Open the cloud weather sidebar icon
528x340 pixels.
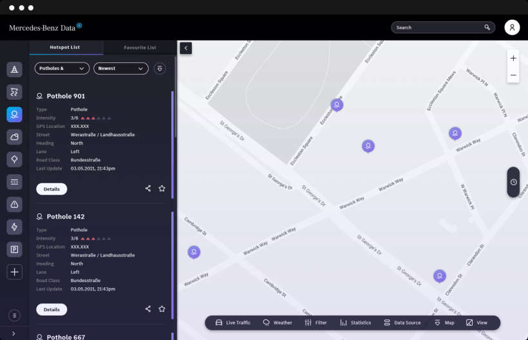pyautogui.click(x=14, y=137)
